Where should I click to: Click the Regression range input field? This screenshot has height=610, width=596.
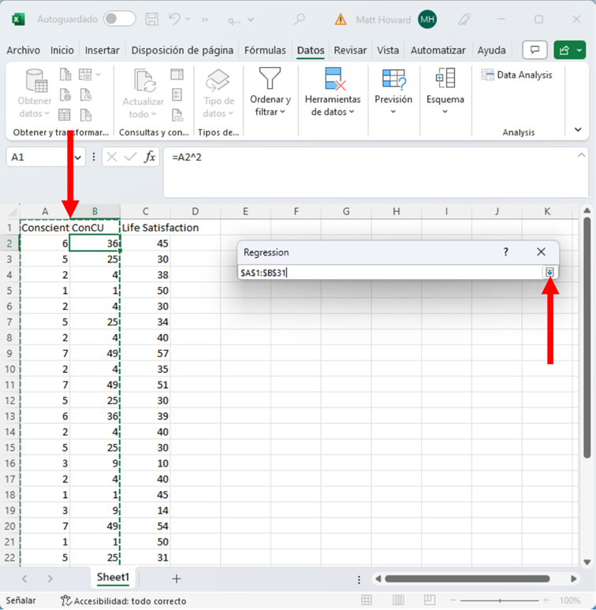[390, 273]
